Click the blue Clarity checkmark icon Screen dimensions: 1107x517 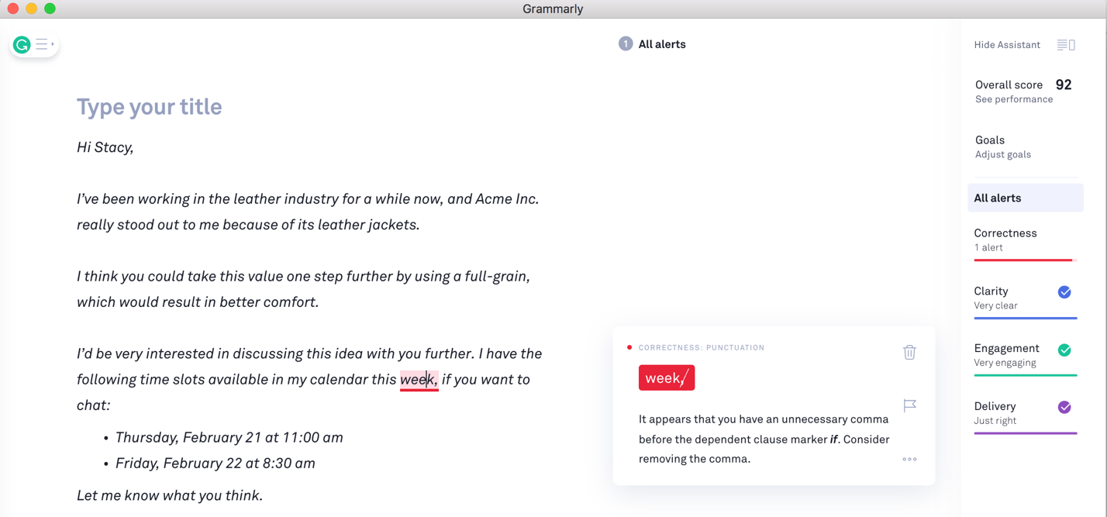pos(1064,292)
